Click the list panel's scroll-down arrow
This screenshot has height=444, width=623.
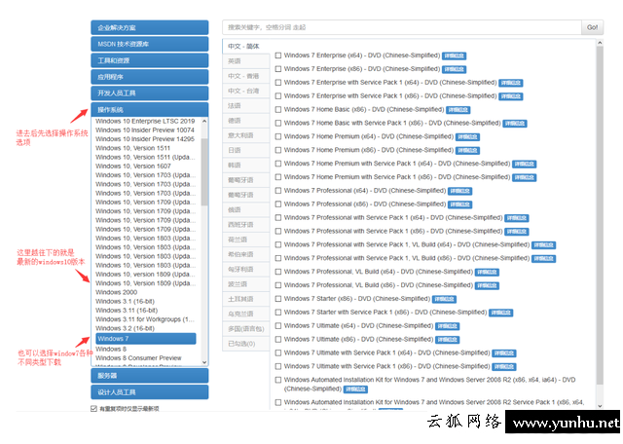204,362
